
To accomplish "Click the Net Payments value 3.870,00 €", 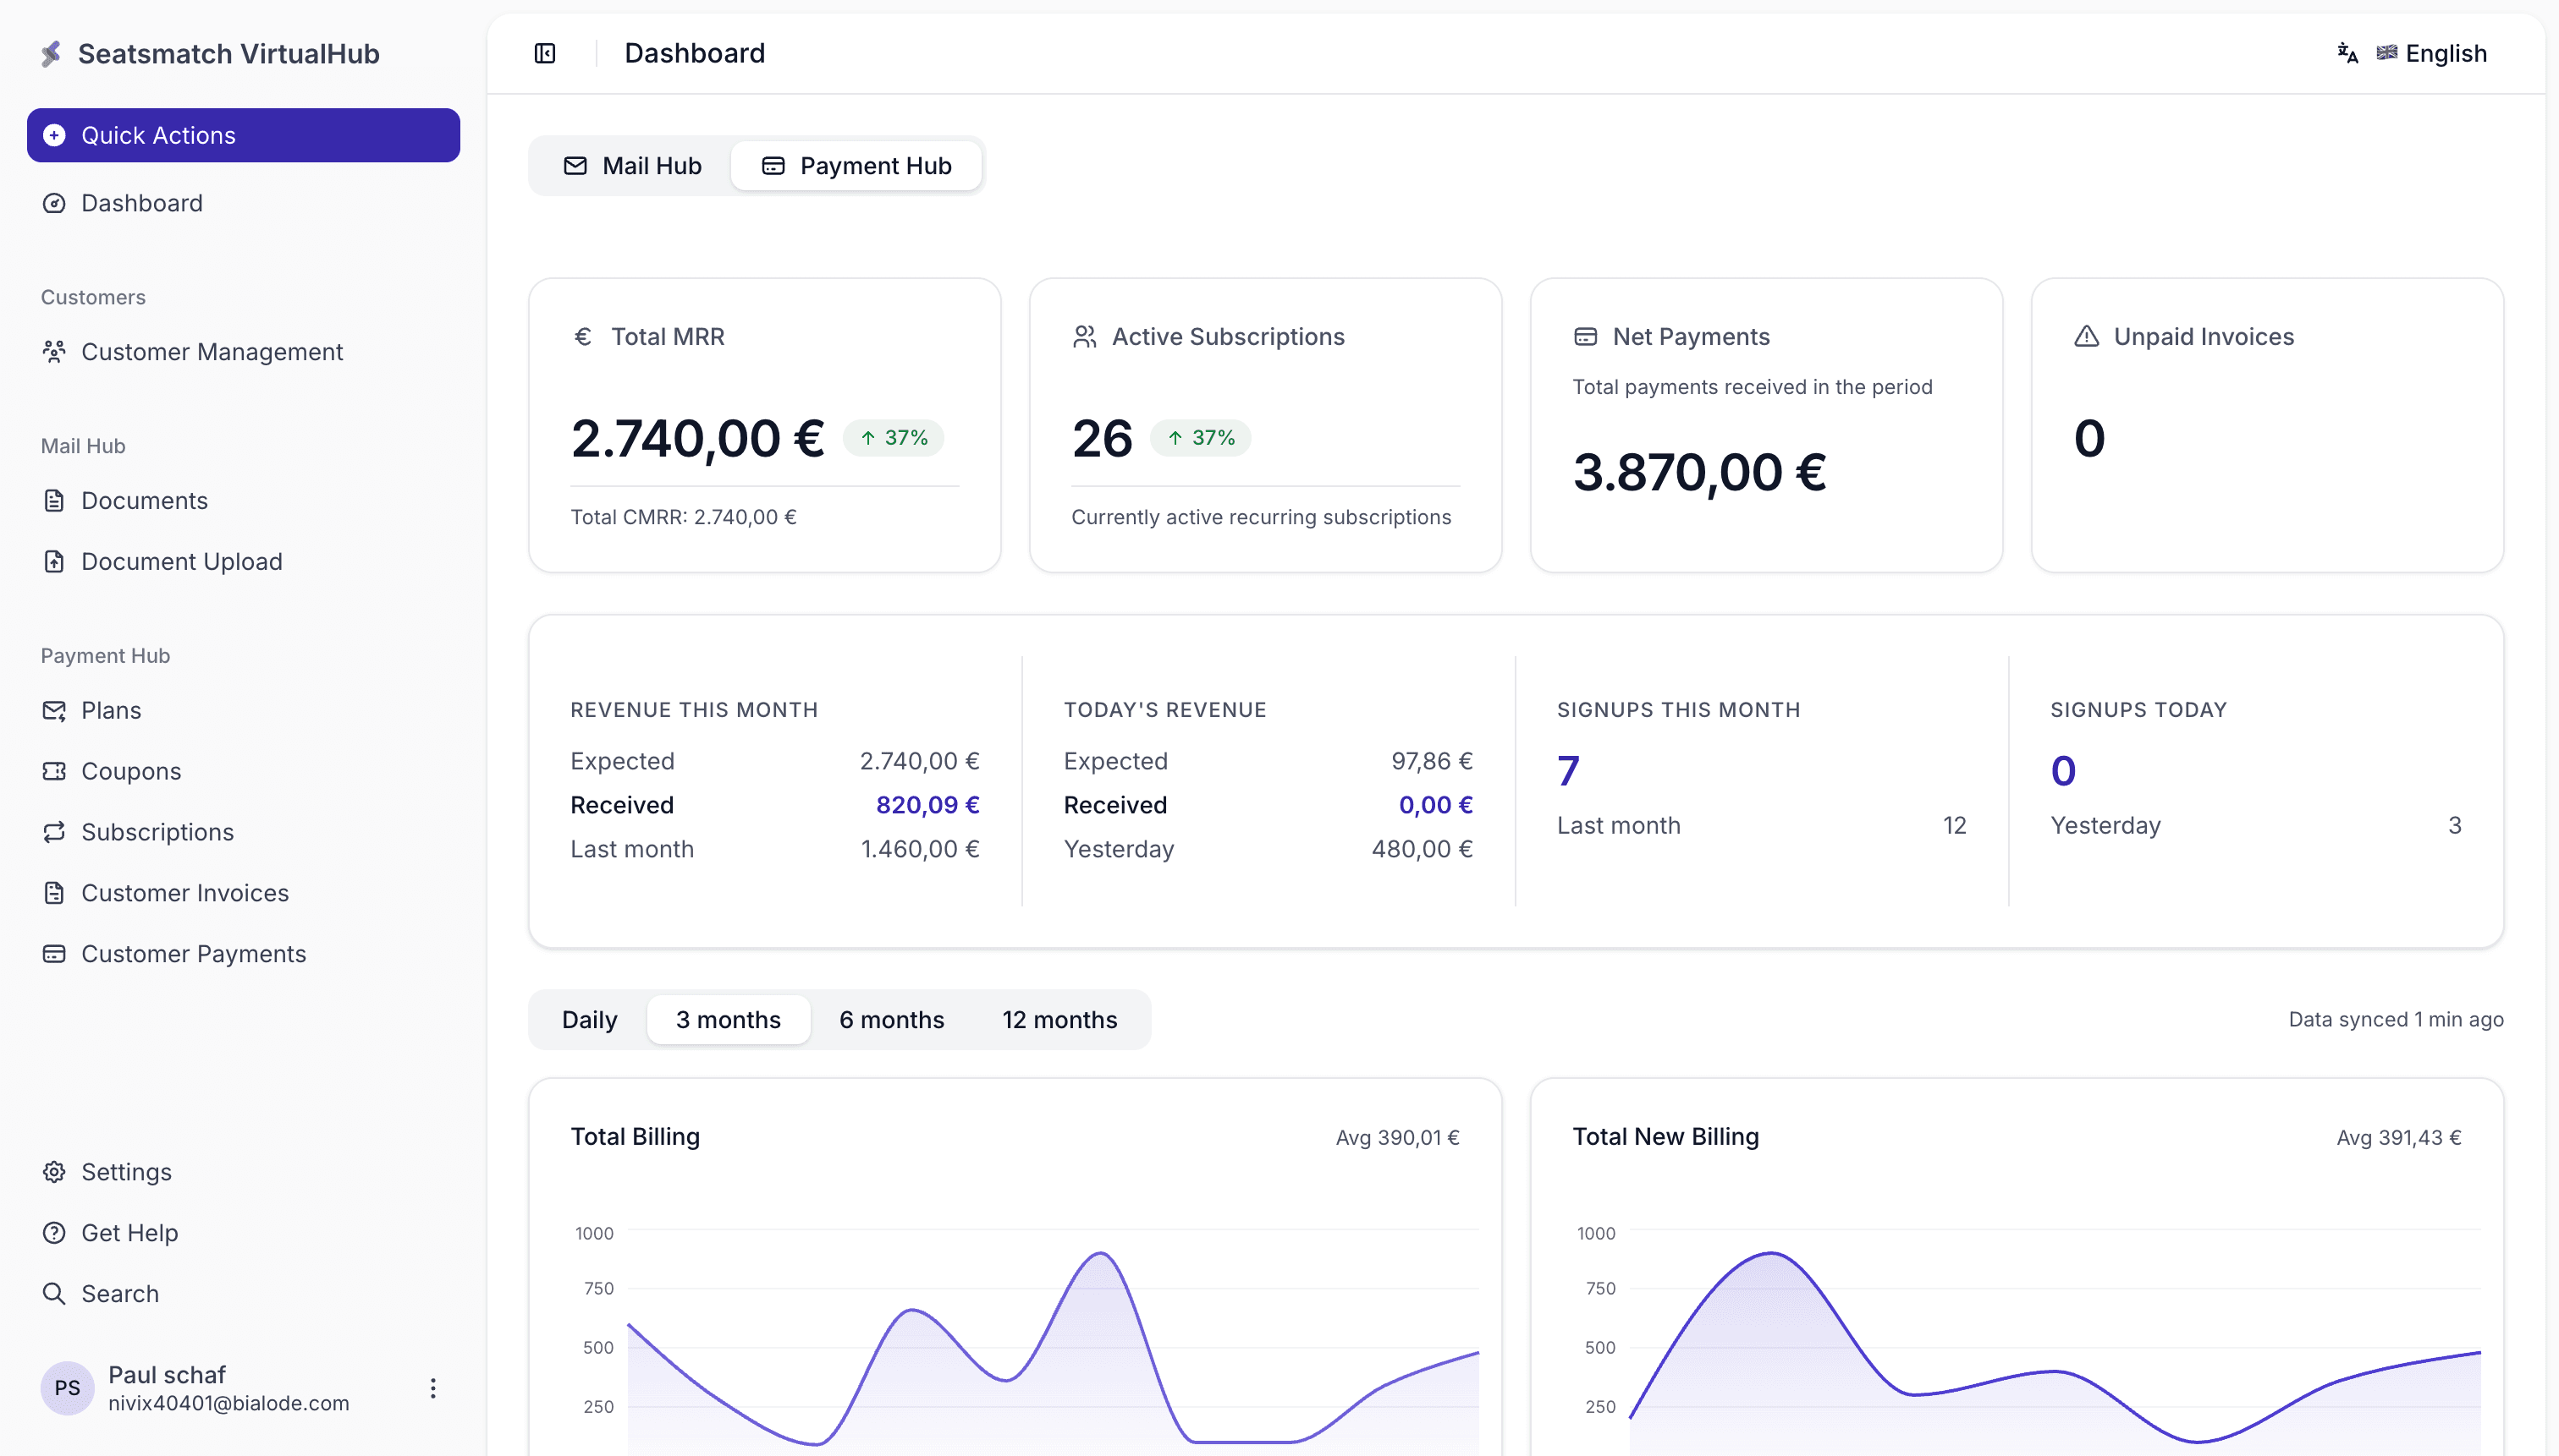I will 1699,473.
